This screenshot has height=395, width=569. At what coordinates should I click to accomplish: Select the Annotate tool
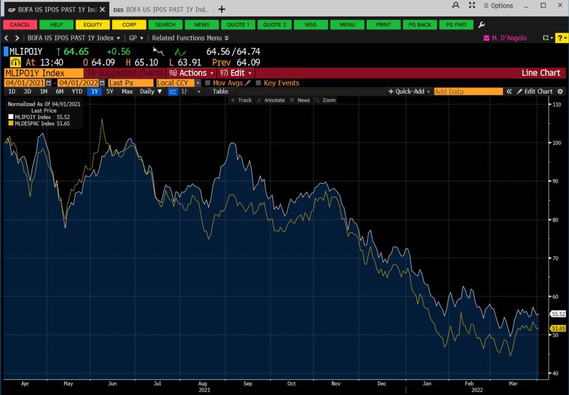271,100
